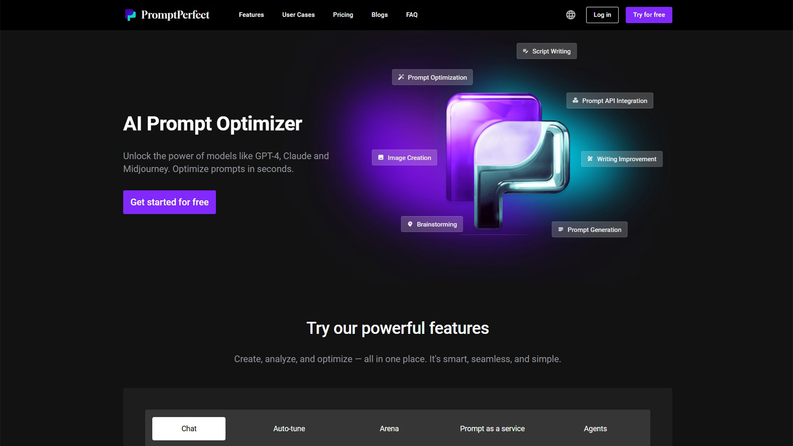Select Prompt as a service tab
This screenshot has height=446, width=793.
point(492,429)
